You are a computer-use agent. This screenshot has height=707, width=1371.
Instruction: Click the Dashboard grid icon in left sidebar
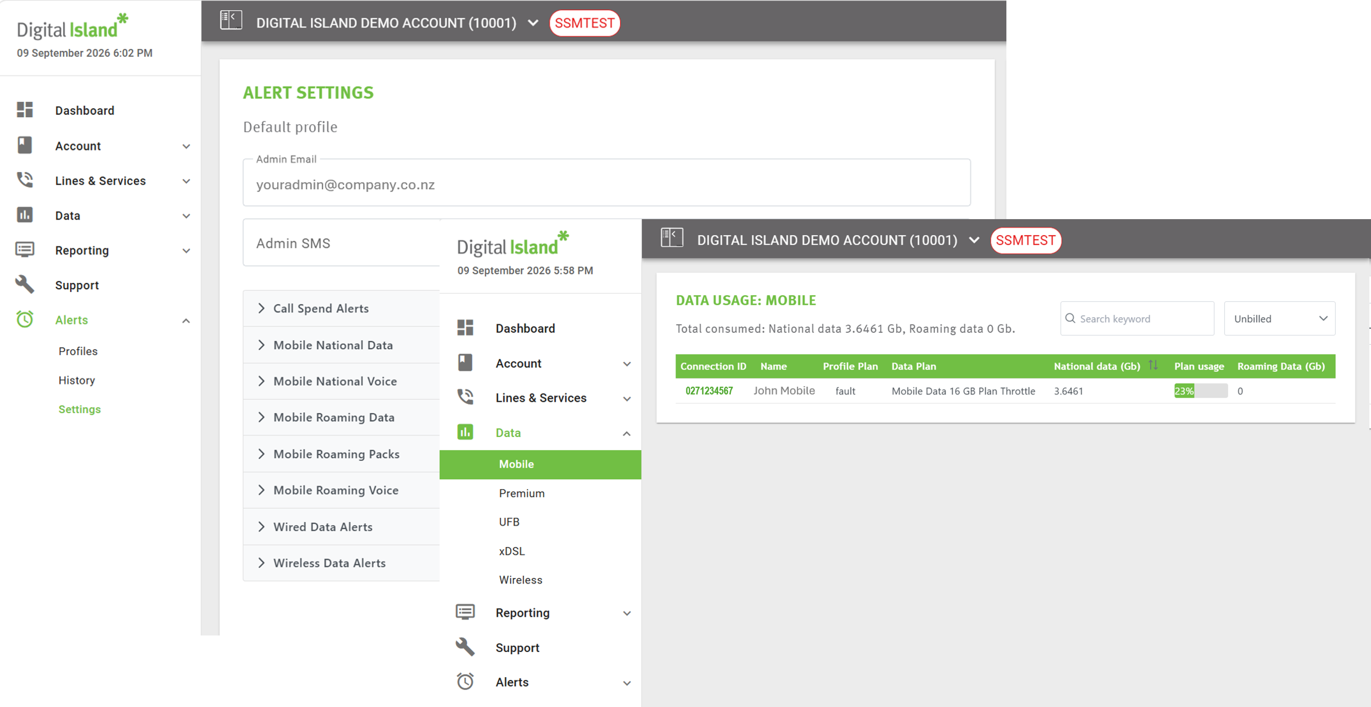coord(25,110)
